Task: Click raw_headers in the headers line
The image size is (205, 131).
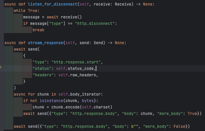Action: coord(83,75)
